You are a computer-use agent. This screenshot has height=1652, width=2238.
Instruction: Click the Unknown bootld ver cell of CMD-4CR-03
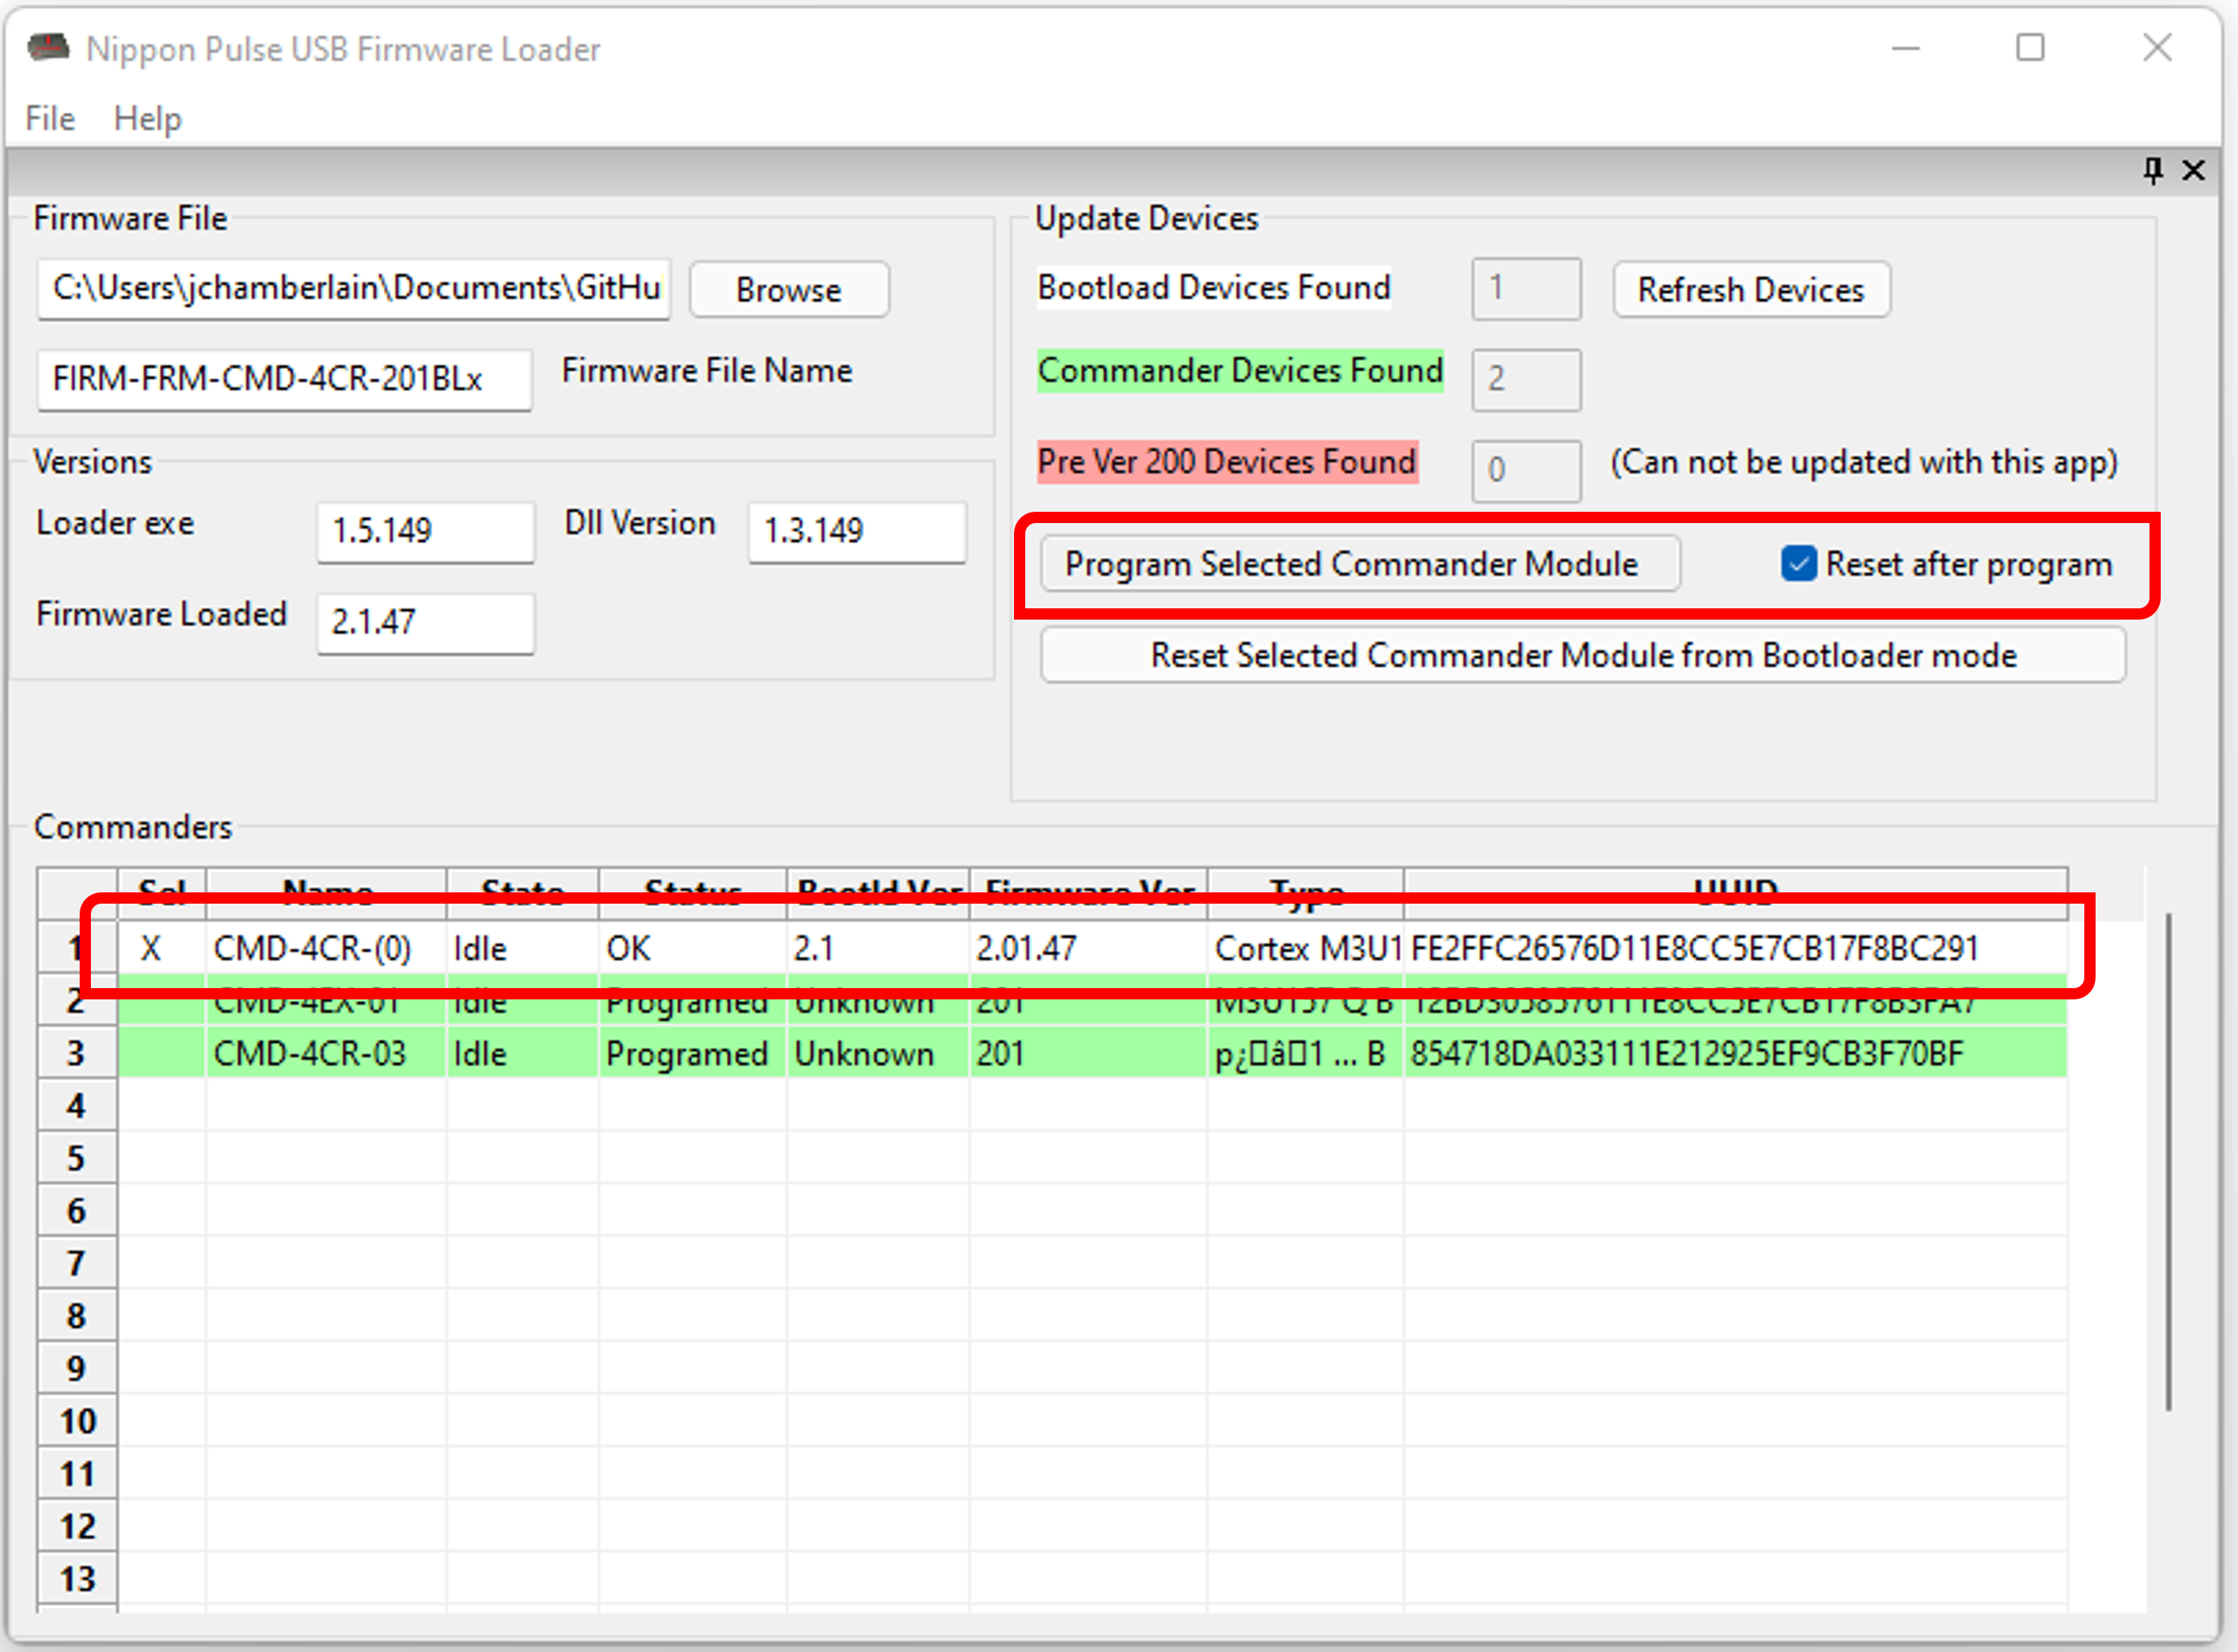[877, 1053]
